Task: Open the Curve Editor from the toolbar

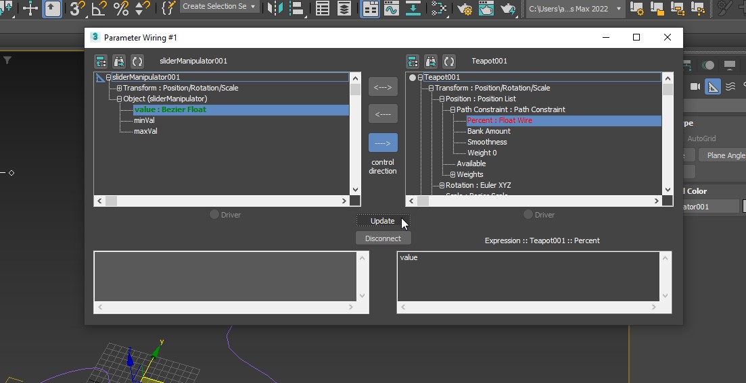Action: pos(391,8)
